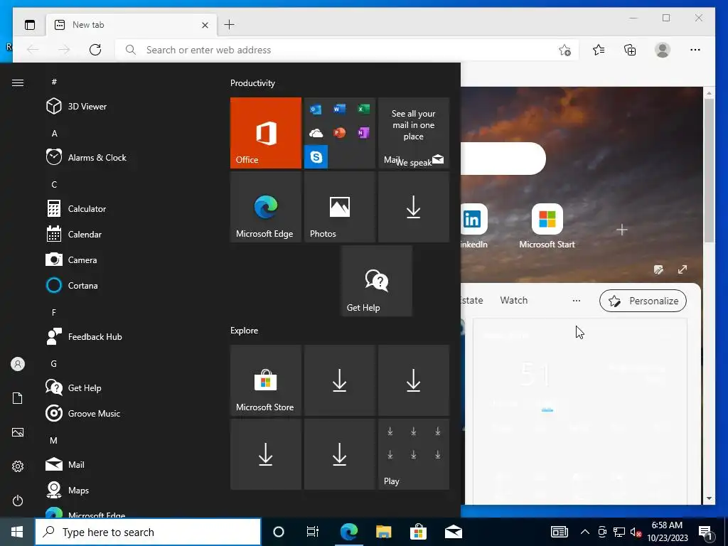Viewport: 728px width, 546px height.
Task: Click the Power button in the Start menu
Action: pos(18,500)
